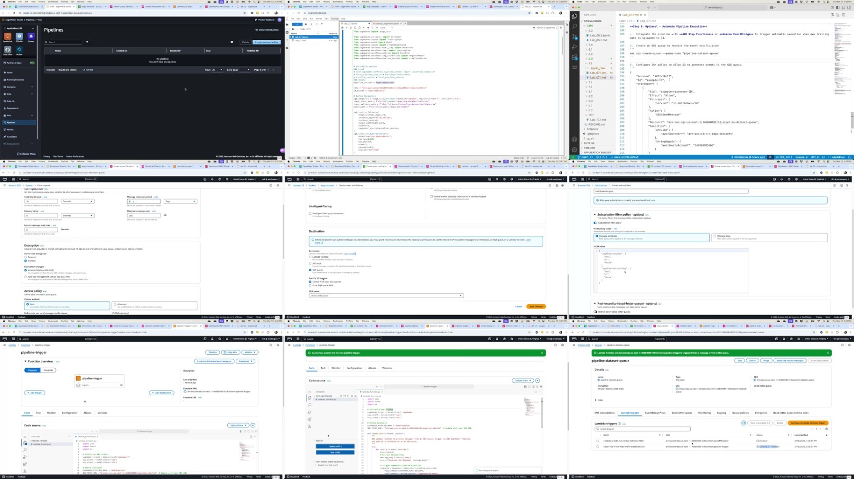
Task: Expand the 7.2 folder in VS Code Explorer
Action: 590,82
